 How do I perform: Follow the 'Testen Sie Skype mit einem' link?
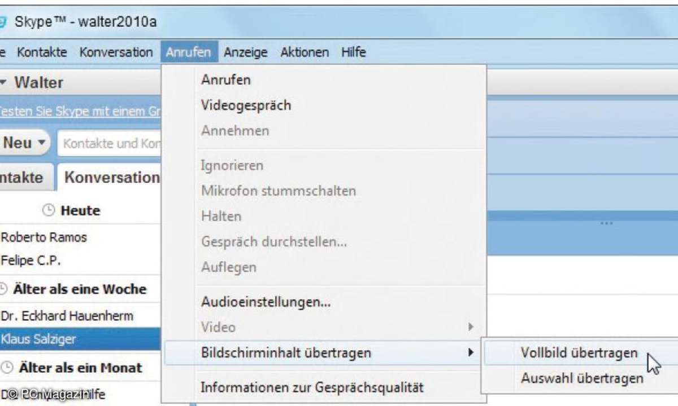[80, 112]
